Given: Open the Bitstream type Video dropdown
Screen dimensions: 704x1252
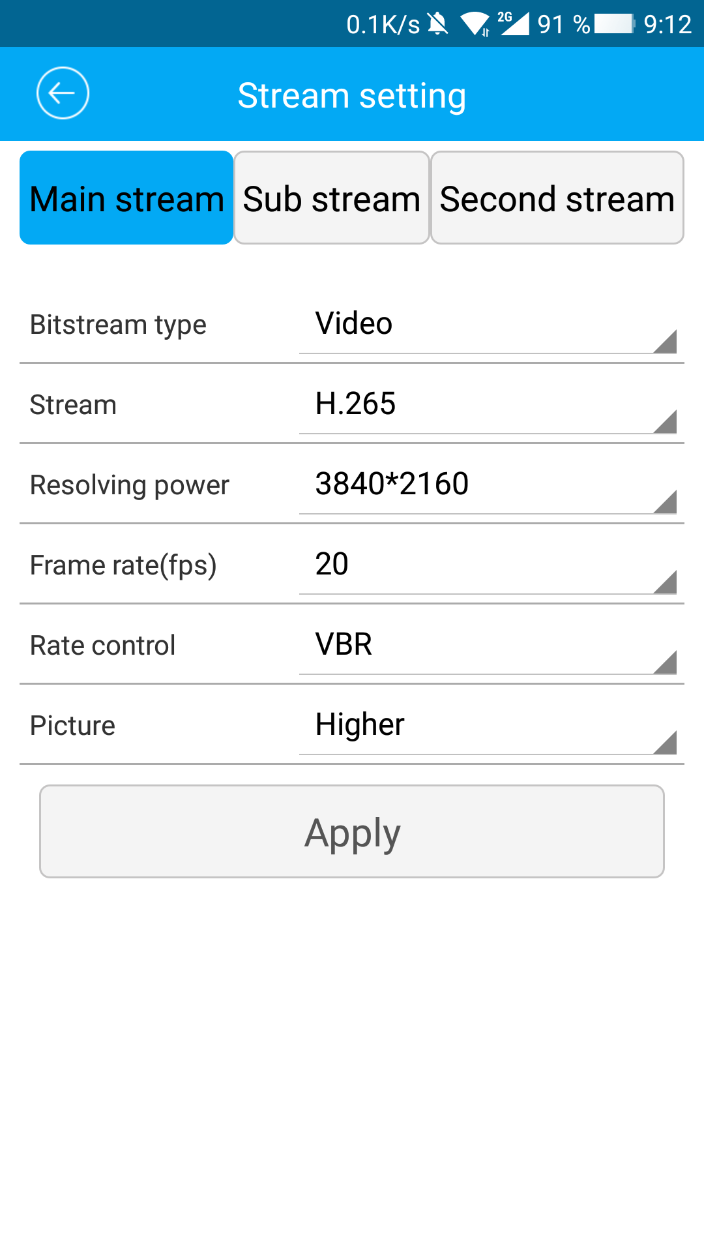Looking at the screenshot, I should pos(488,324).
